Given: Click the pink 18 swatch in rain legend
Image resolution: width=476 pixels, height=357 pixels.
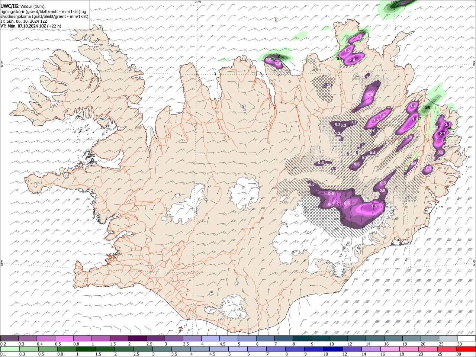Looking at the screenshot, I should pos(409,349).
